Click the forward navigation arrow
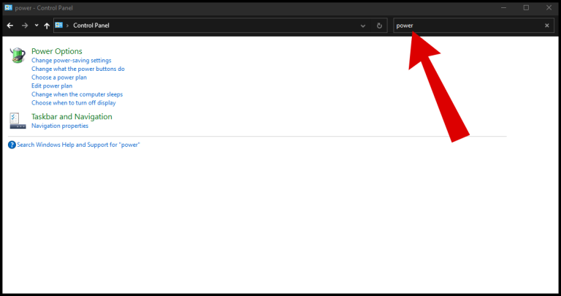The height and width of the screenshot is (296, 561). pyautogui.click(x=25, y=26)
